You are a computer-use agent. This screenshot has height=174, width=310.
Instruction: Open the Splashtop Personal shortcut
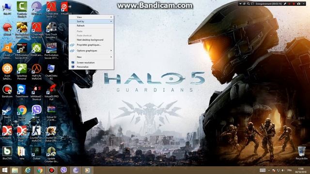point(22,72)
